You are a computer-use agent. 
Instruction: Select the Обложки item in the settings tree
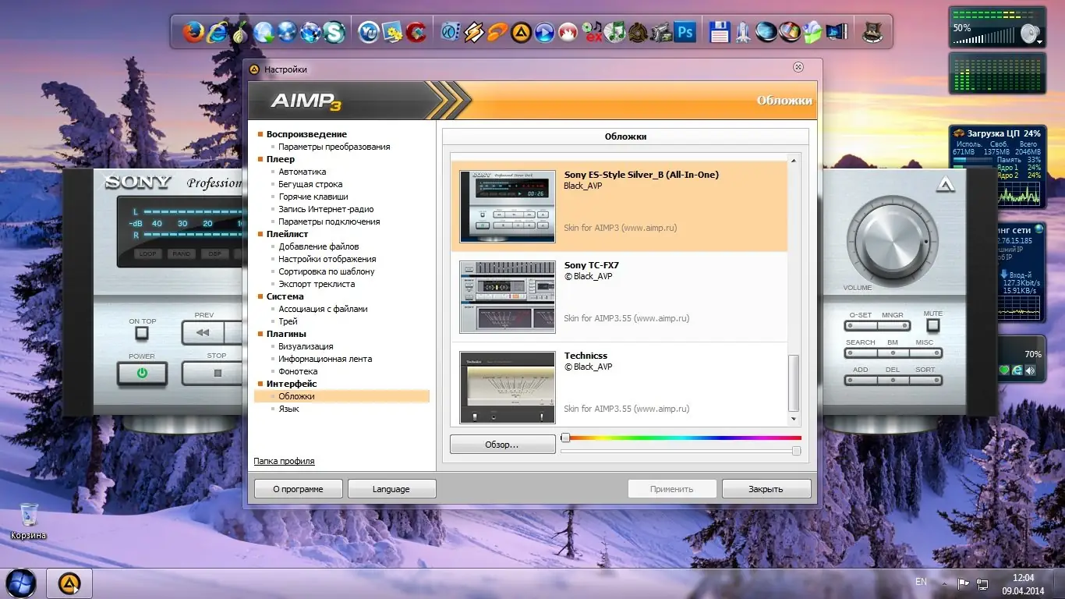[x=296, y=396]
